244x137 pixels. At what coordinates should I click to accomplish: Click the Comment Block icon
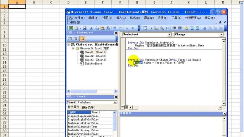tap(192, 28)
